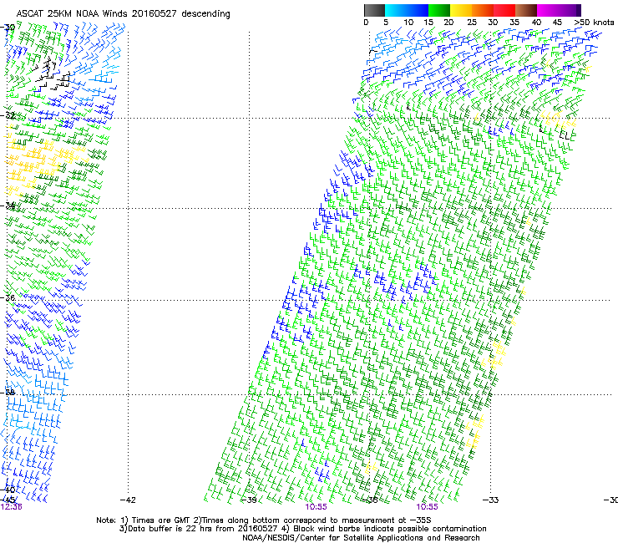Click the '25' legend scale label

coord(472,23)
